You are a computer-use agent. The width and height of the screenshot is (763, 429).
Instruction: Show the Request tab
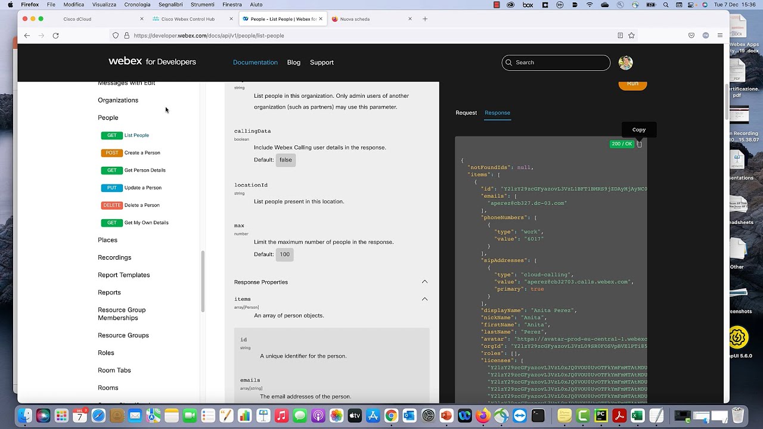(x=466, y=113)
